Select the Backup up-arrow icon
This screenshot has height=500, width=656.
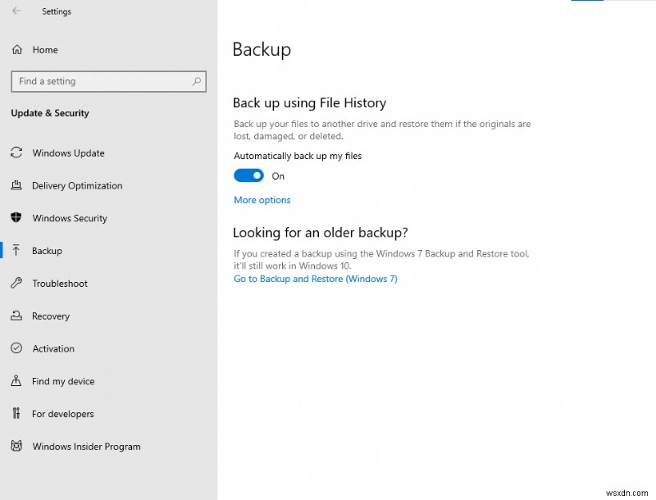16,251
